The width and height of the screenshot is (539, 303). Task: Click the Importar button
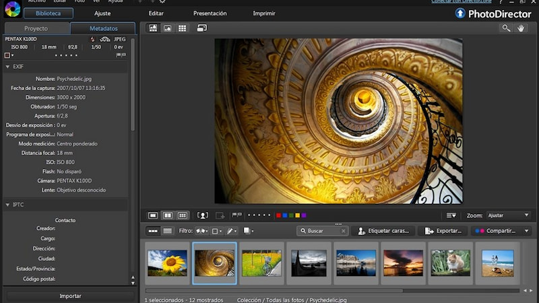click(x=70, y=296)
